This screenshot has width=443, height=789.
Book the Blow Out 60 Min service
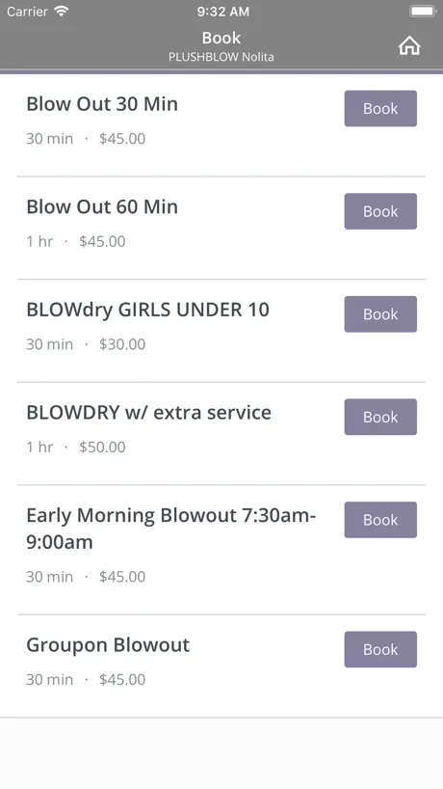tap(380, 211)
